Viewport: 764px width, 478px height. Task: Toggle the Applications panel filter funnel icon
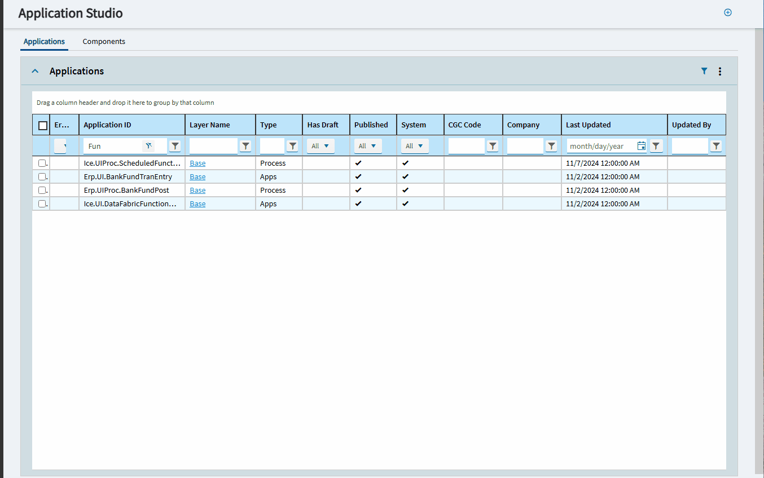(x=704, y=71)
